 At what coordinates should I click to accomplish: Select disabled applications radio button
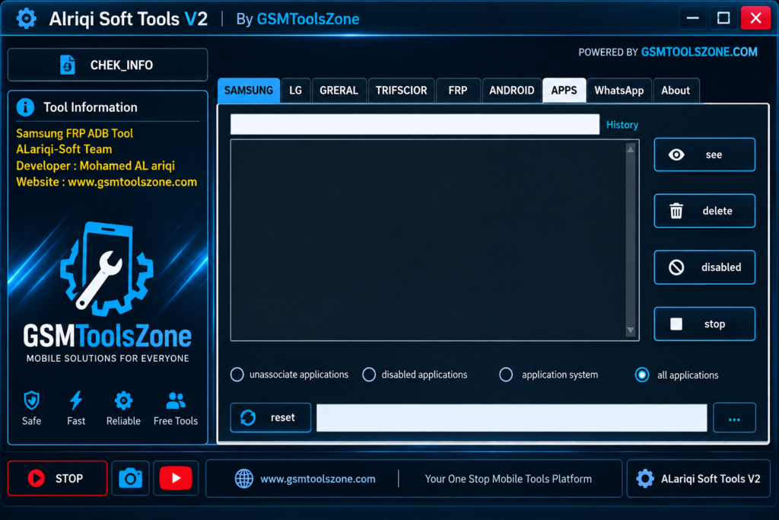(x=369, y=375)
